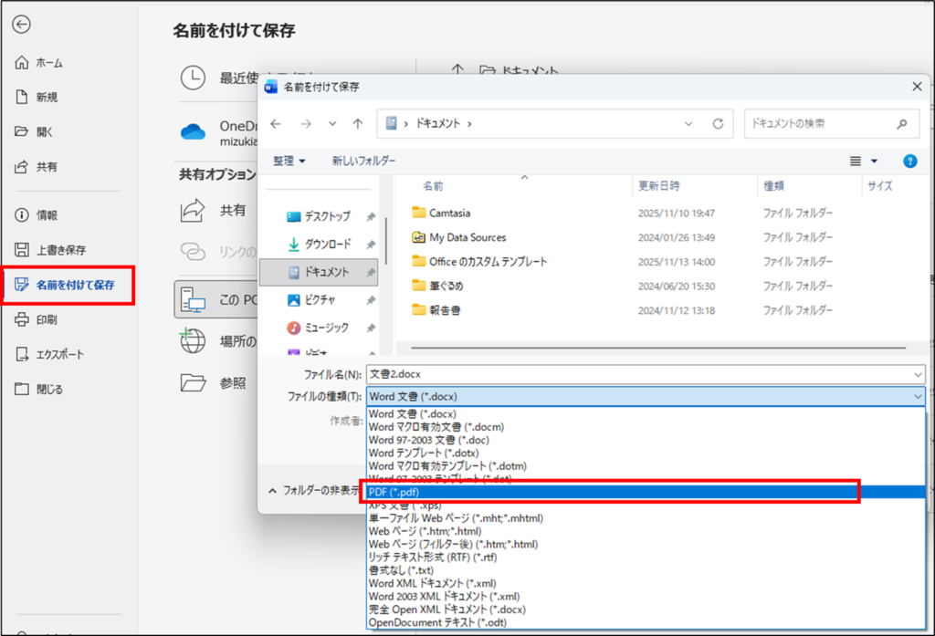
Task: Click the back arrow in Word backstage
Action: pos(22,25)
